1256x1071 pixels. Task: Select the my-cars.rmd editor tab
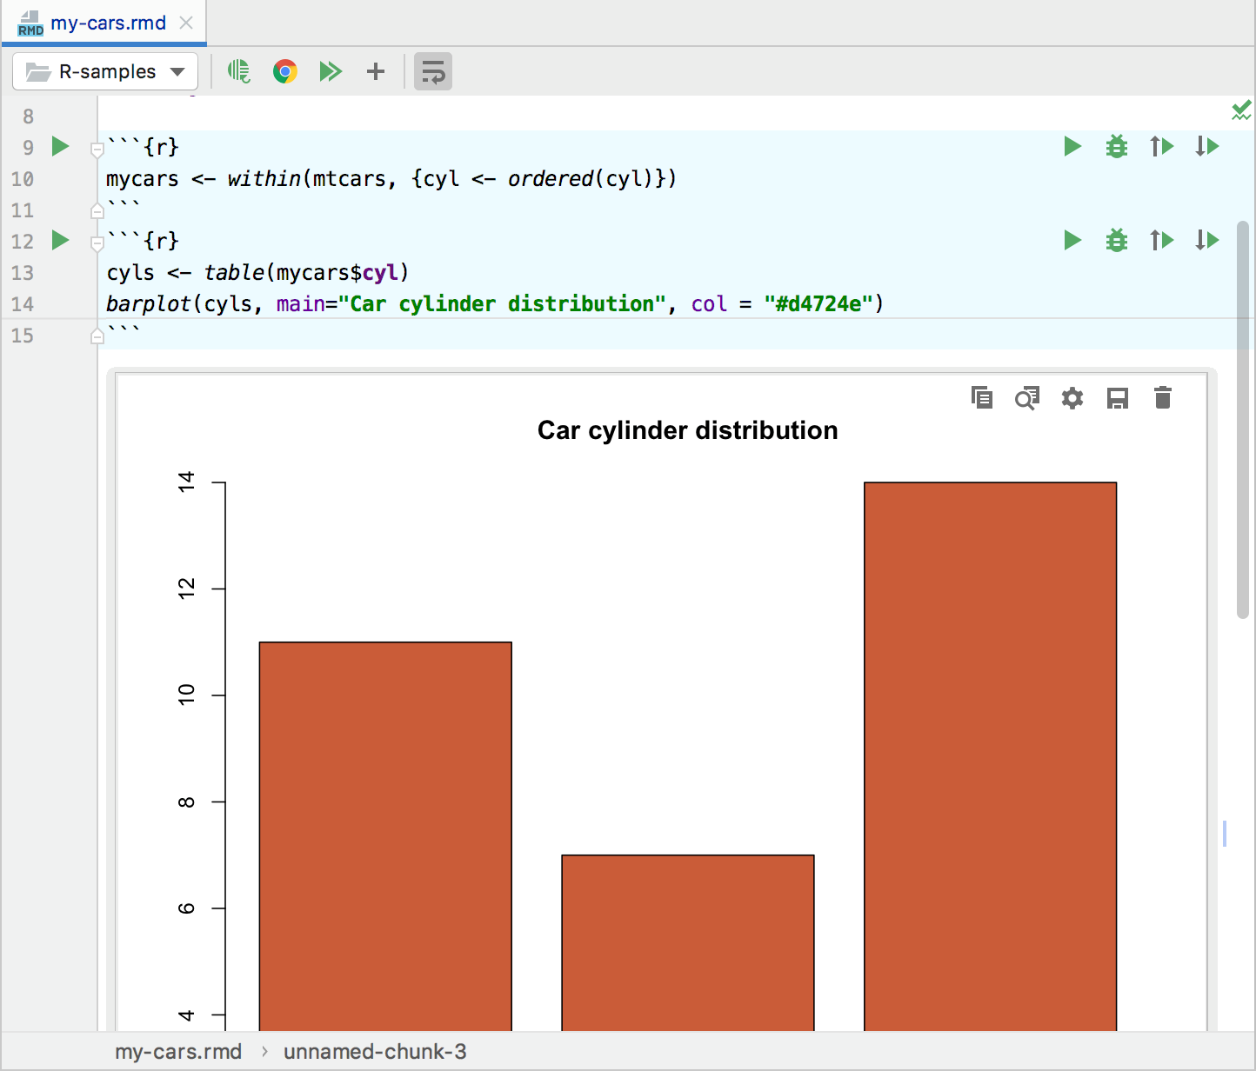[108, 23]
